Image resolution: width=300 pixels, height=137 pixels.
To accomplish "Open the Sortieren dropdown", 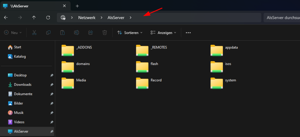I will point(130,33).
